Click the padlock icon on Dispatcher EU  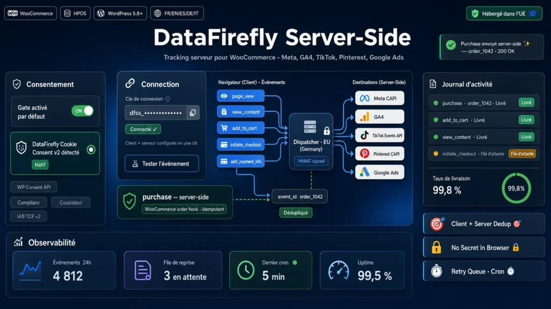point(327,131)
